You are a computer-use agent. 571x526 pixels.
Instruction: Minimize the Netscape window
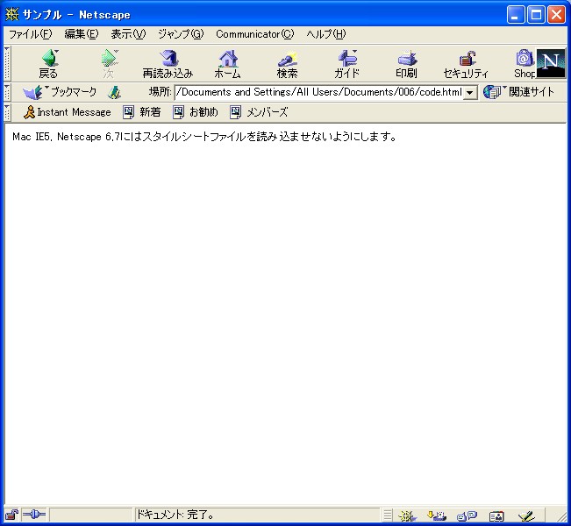click(515, 15)
